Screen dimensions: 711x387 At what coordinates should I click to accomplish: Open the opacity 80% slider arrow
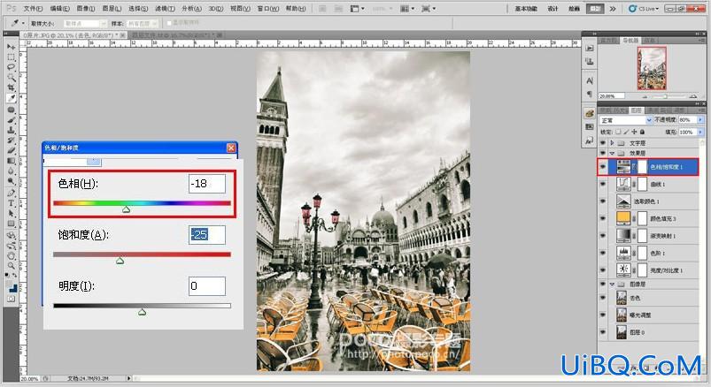coord(700,120)
